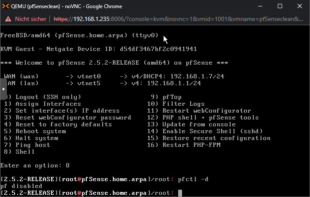Click the LAN vtnet5 interface text

89,83
